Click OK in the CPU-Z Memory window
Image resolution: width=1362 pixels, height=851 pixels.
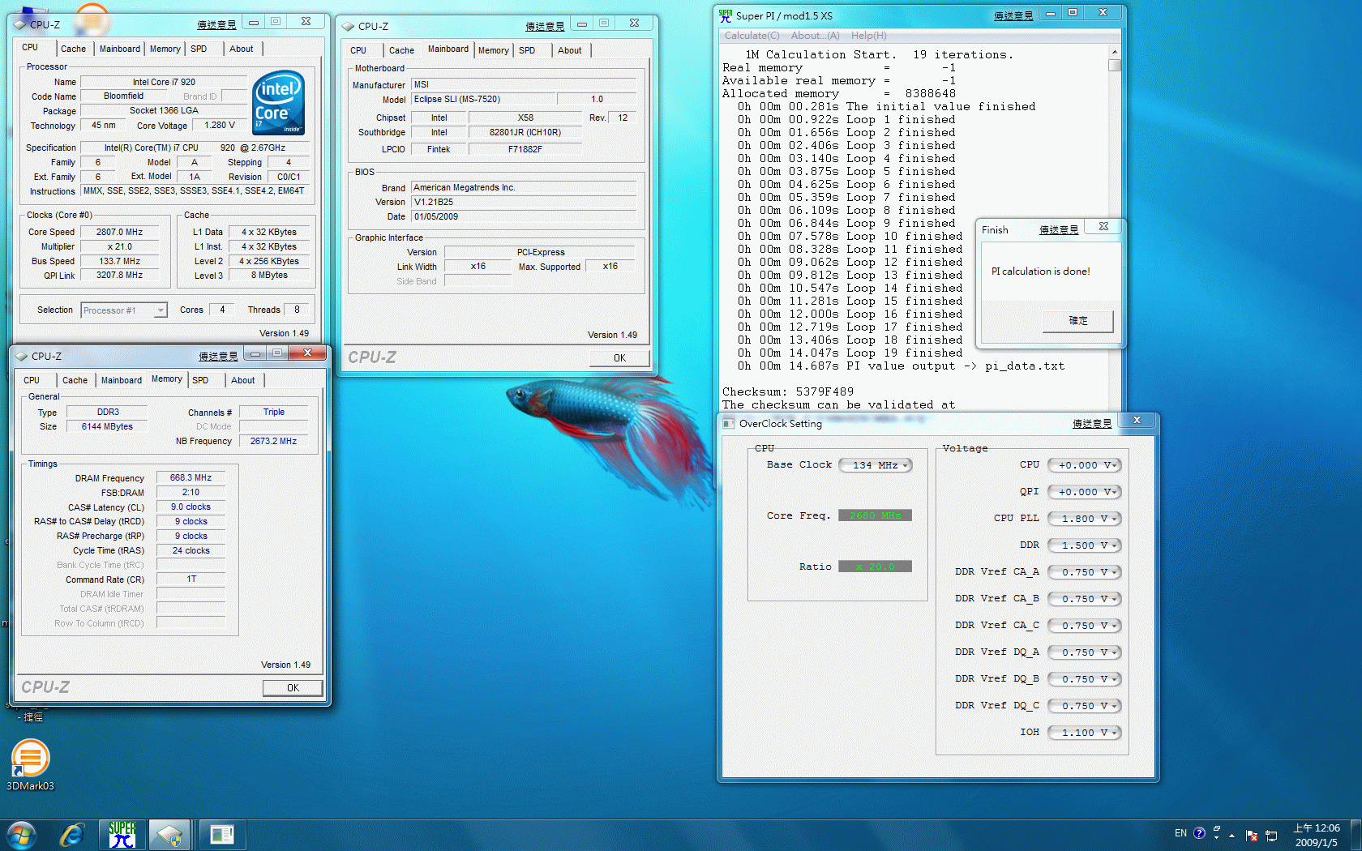point(293,687)
